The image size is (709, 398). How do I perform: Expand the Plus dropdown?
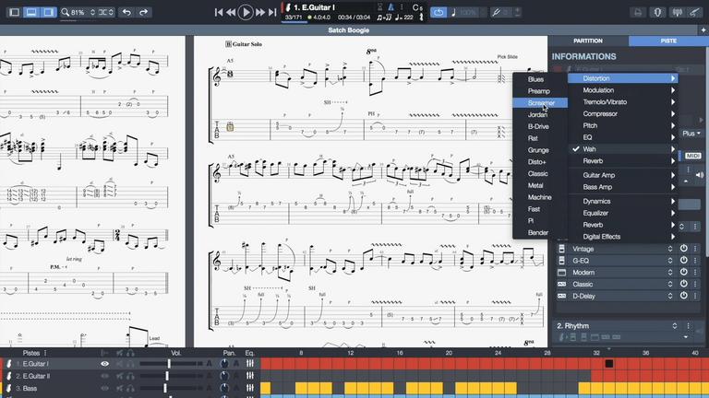click(x=691, y=133)
